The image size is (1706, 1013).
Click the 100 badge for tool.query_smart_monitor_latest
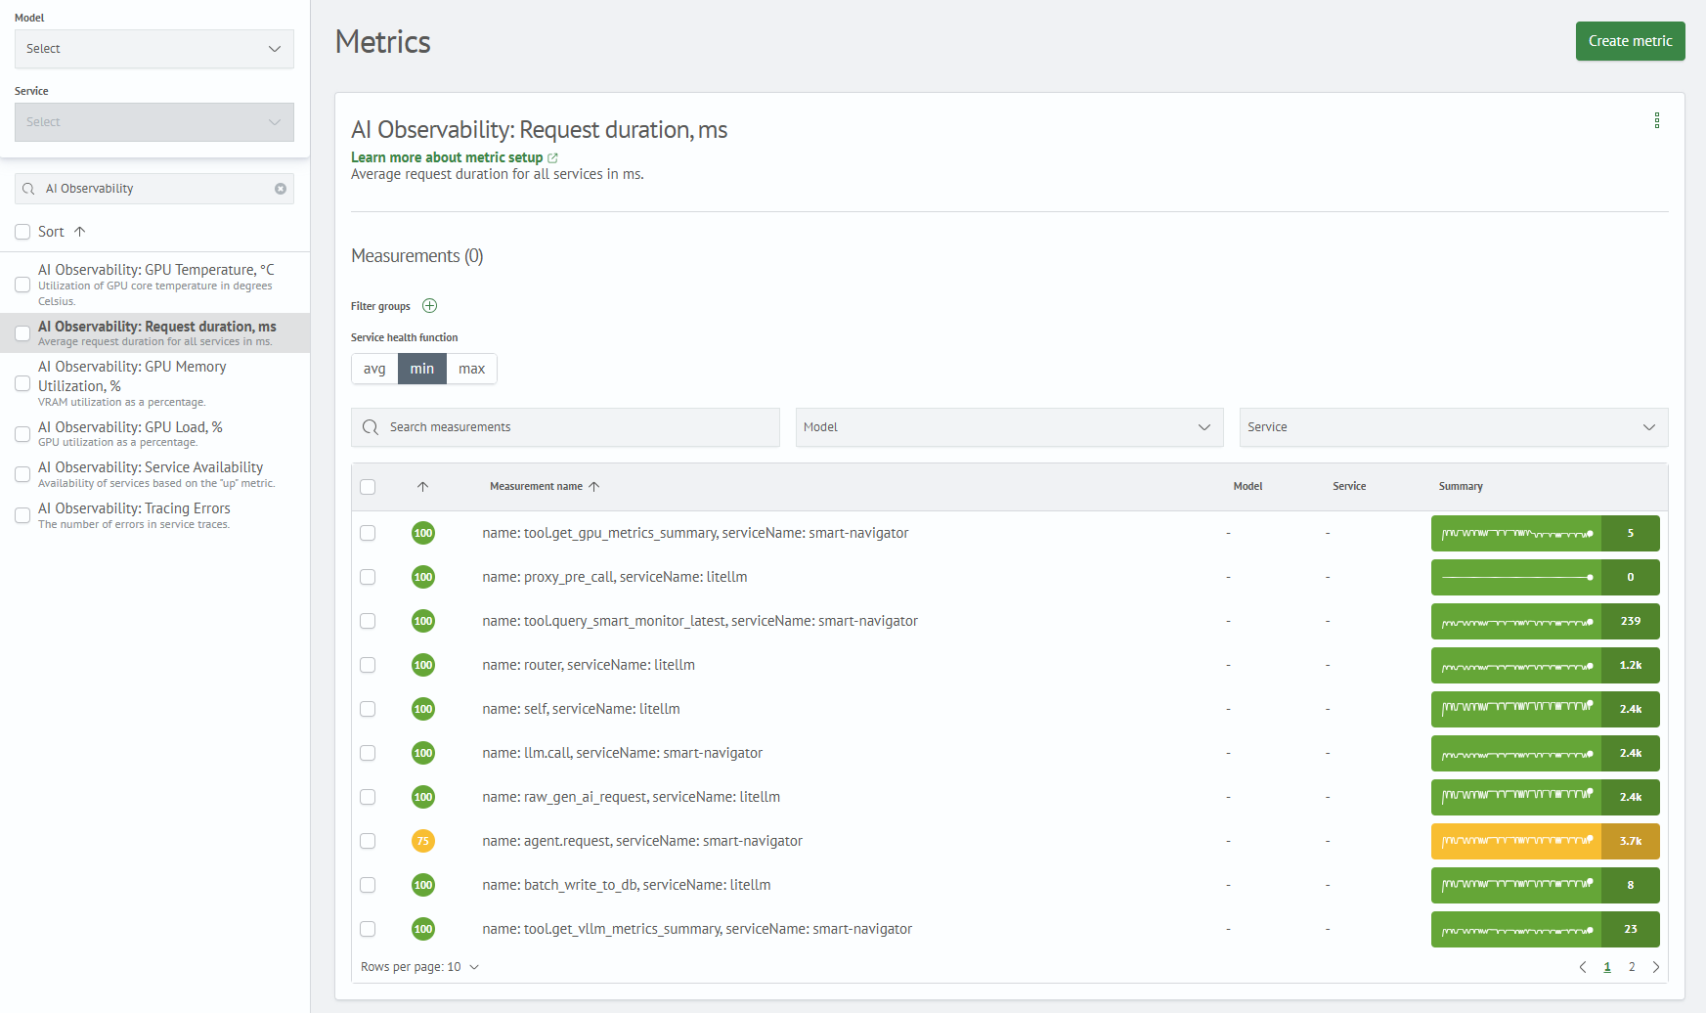pos(423,621)
